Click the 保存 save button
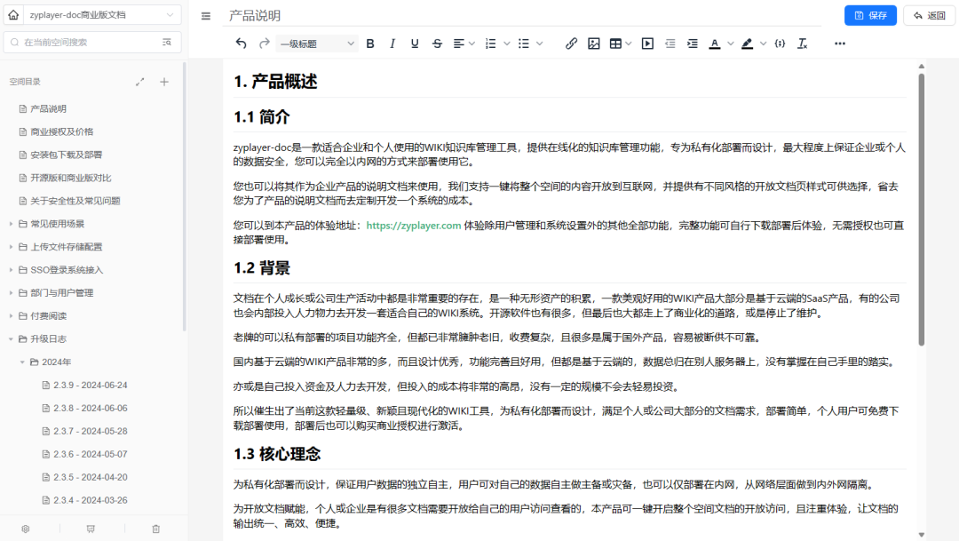Screen dimensions: 959x541 click(x=870, y=15)
